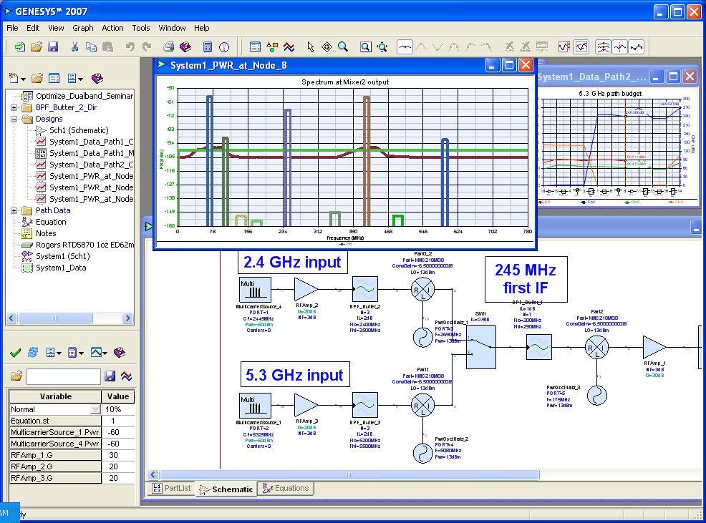Open the Action menu
Screen dimensions: 706x523
112,28
